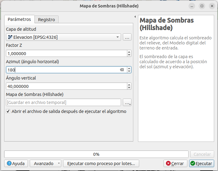The image size is (218, 171).
Task: Collapse the help panel using the small arrow
Action: tap(135, 17)
